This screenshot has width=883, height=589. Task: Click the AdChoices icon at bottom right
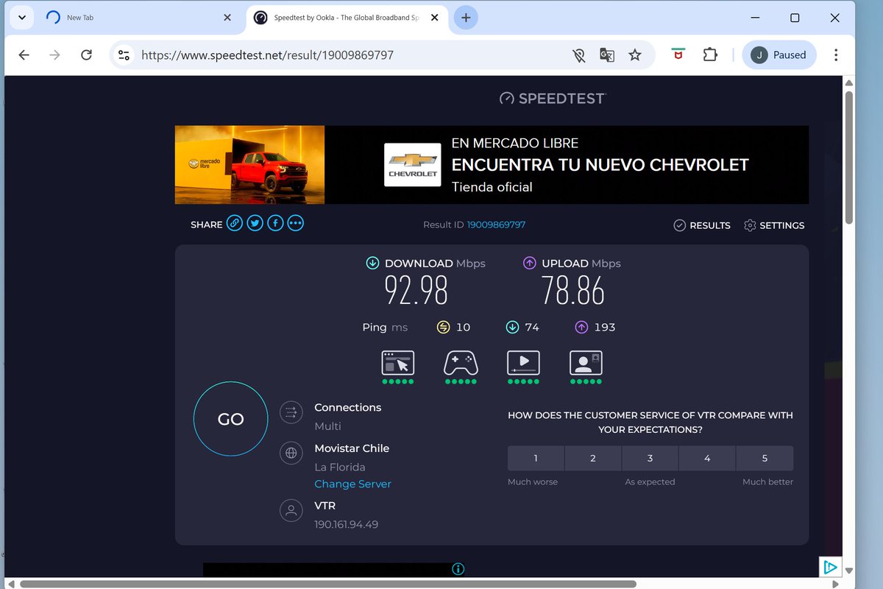pos(829,567)
